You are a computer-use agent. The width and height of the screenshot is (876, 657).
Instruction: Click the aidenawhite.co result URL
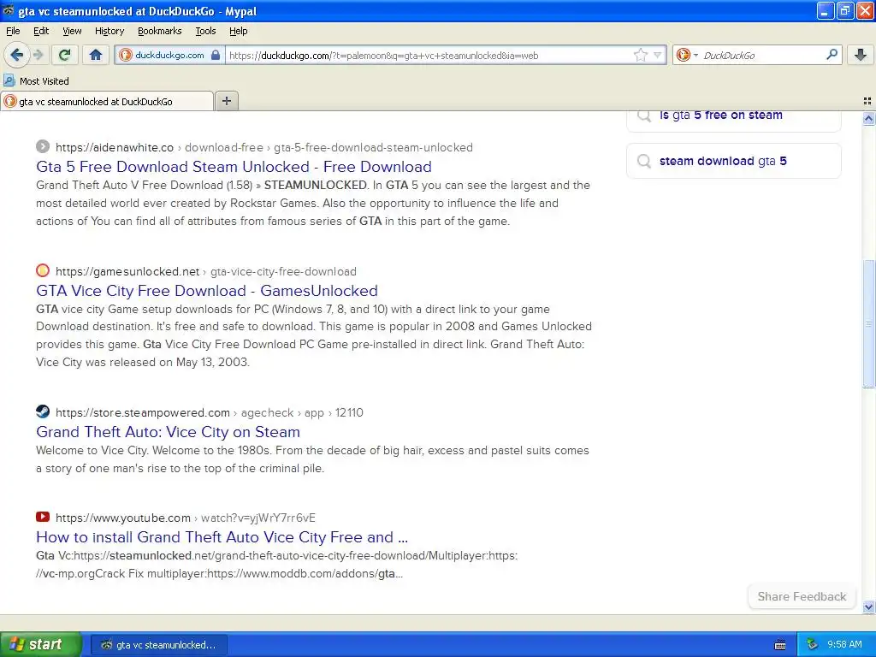point(264,147)
